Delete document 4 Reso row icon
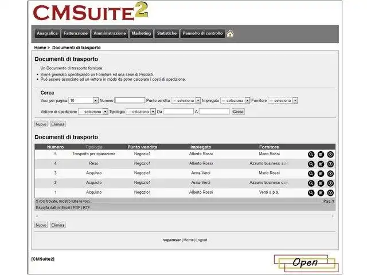This screenshot has width=367, height=275. click(x=330, y=164)
